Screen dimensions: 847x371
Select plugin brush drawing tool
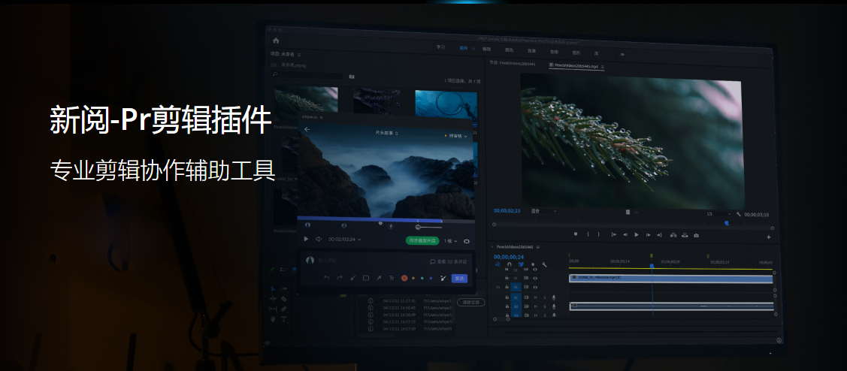pyautogui.click(x=353, y=278)
